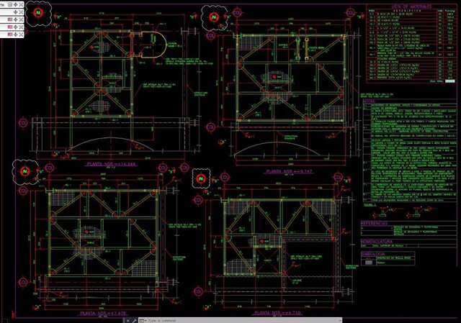
Task: Click move handle in the top floating palette row
Action: pos(16,4)
